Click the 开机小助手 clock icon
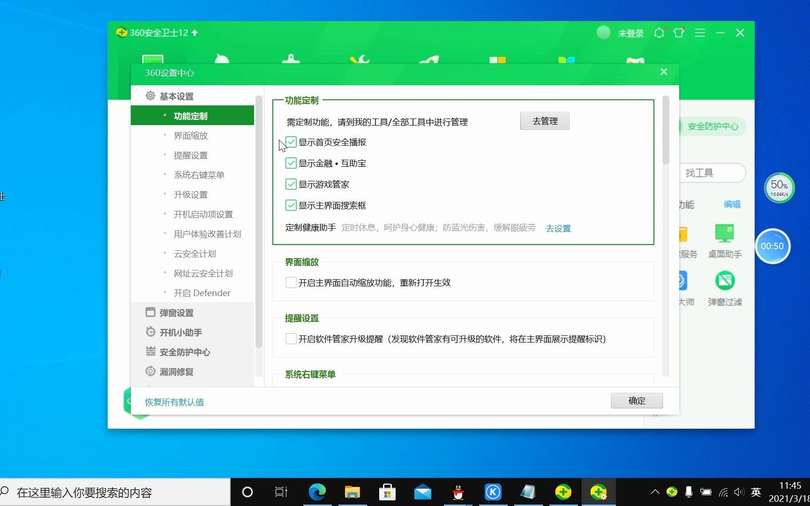 click(x=150, y=332)
